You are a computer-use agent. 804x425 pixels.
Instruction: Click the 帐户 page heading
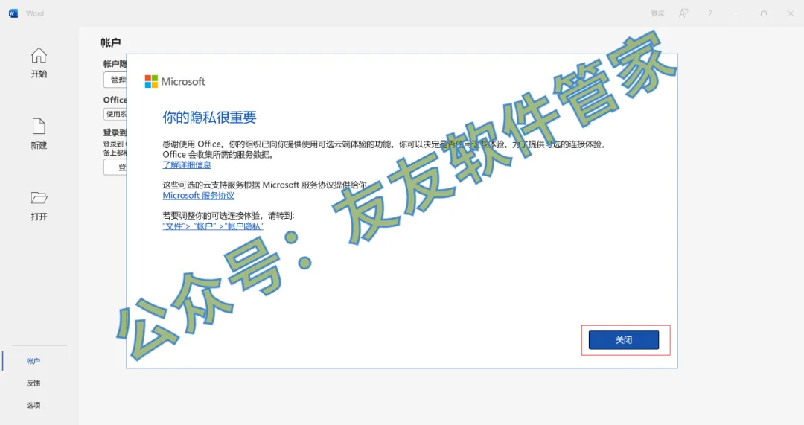pyautogui.click(x=111, y=42)
